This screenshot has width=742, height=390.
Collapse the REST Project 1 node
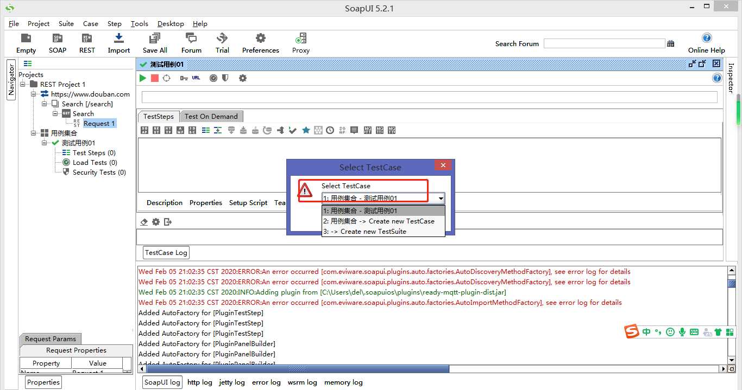pyautogui.click(x=23, y=85)
